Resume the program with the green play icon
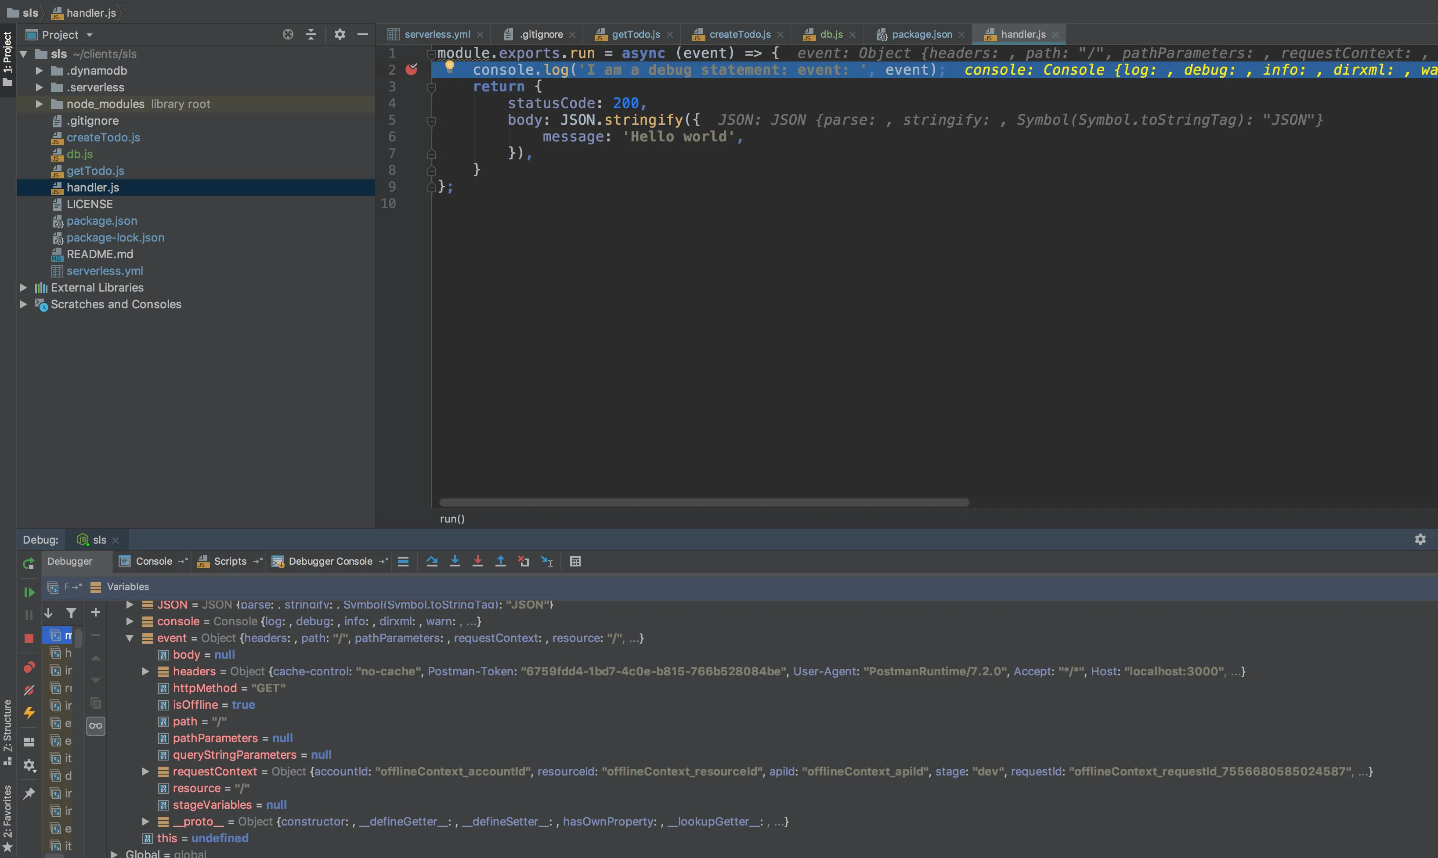 [29, 592]
